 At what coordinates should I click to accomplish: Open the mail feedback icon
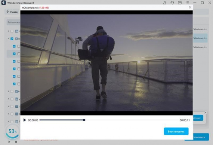(180, 3)
